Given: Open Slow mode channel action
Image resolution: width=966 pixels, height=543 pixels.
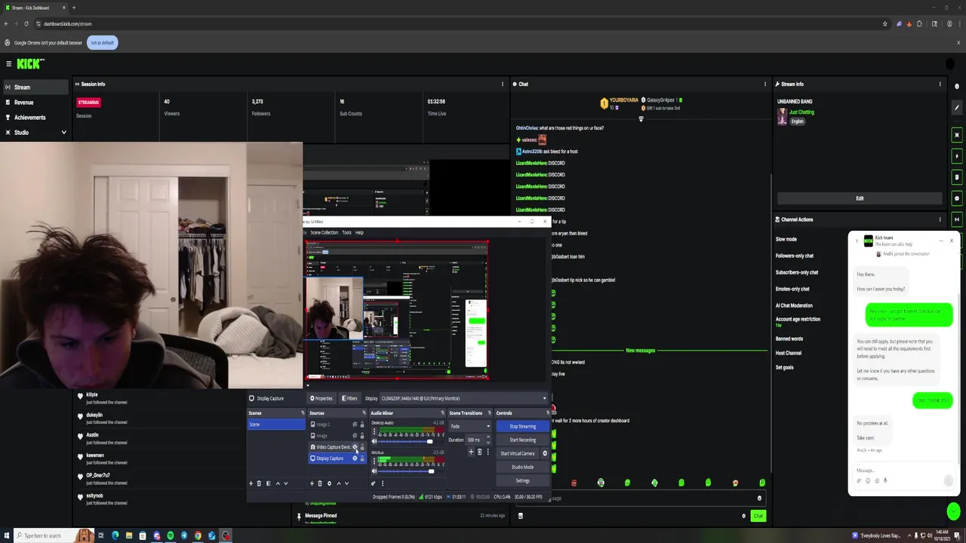Looking at the screenshot, I should tap(786, 239).
